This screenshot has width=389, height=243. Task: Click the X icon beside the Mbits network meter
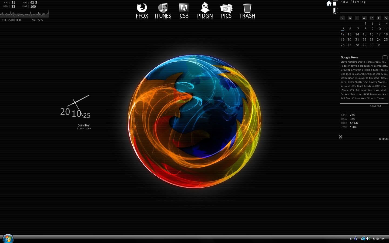tap(341, 137)
